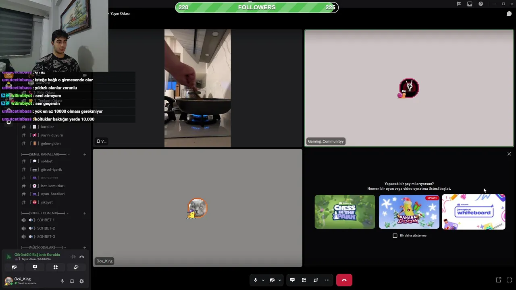Image resolution: width=516 pixels, height=290 pixels.
Task: Close the activity suggestions panel
Action: [509, 154]
